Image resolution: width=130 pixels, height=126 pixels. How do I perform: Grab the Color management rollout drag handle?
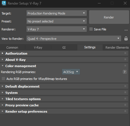coord(125,66)
